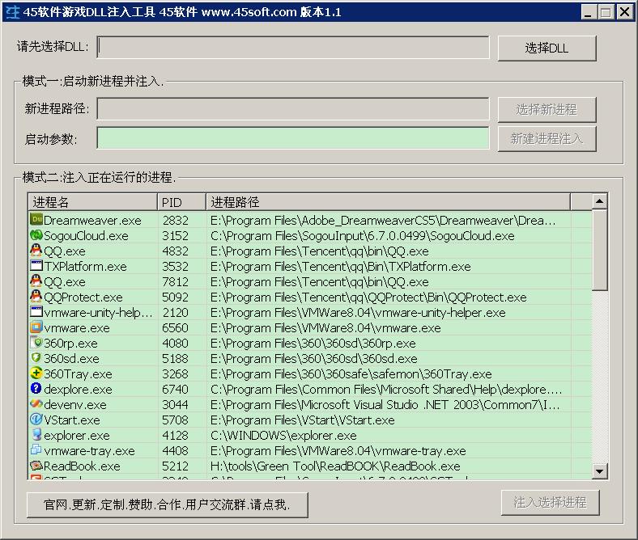Click PID 4128 cell
This screenshot has height=540, width=638.
click(176, 436)
